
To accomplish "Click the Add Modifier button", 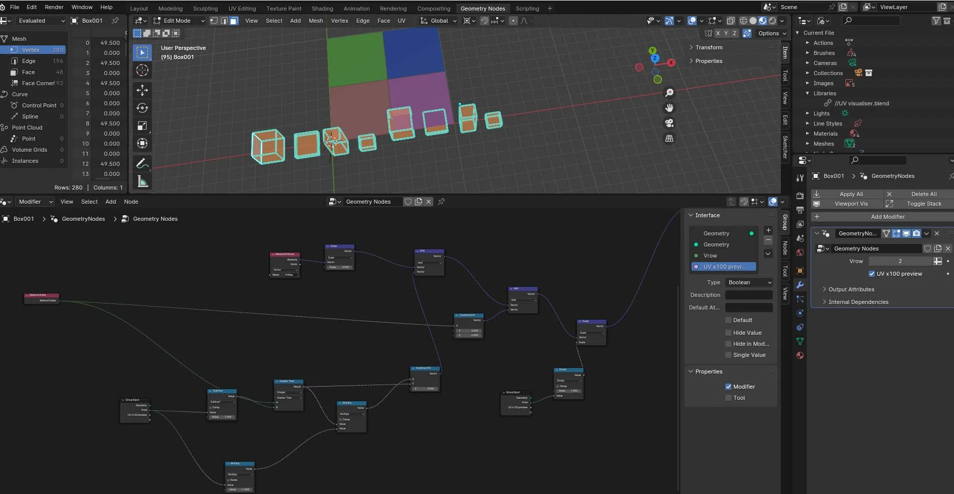I will pyautogui.click(x=882, y=217).
